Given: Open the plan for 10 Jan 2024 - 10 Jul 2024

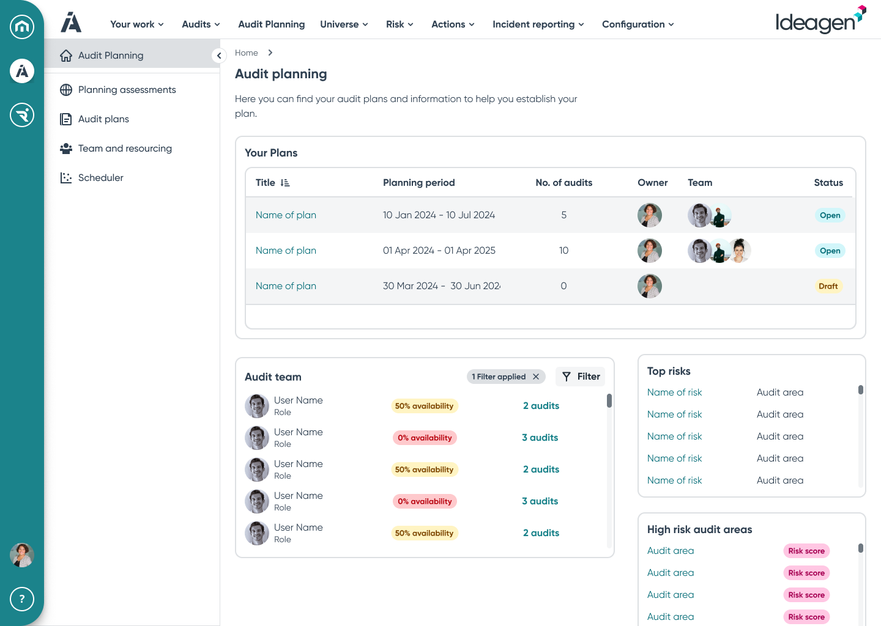Looking at the screenshot, I should click(286, 215).
